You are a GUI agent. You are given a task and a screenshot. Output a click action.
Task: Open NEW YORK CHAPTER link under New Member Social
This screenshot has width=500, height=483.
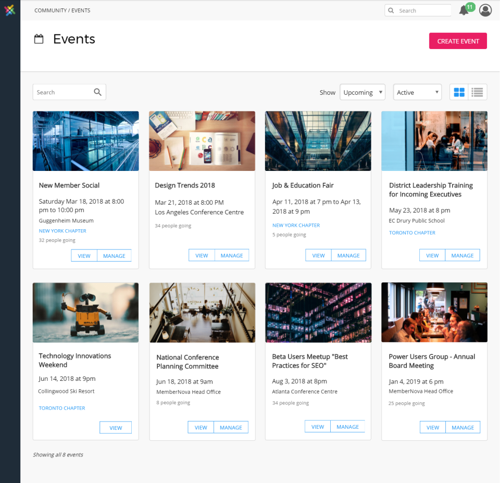pos(63,230)
